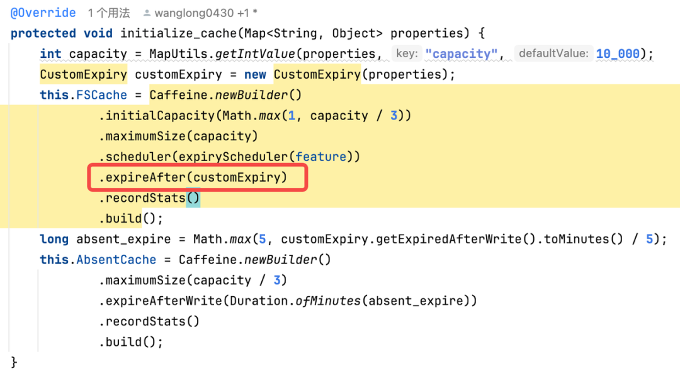Screen dimensions: 680x378
Task: Click the "capacity" string literal
Action: coord(461,53)
